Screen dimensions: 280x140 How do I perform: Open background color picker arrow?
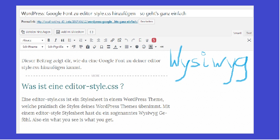coord(156,47)
